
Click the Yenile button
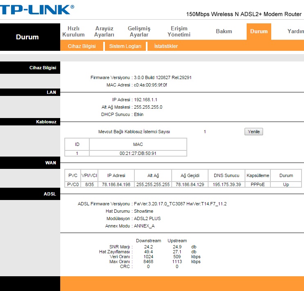[x=254, y=132]
